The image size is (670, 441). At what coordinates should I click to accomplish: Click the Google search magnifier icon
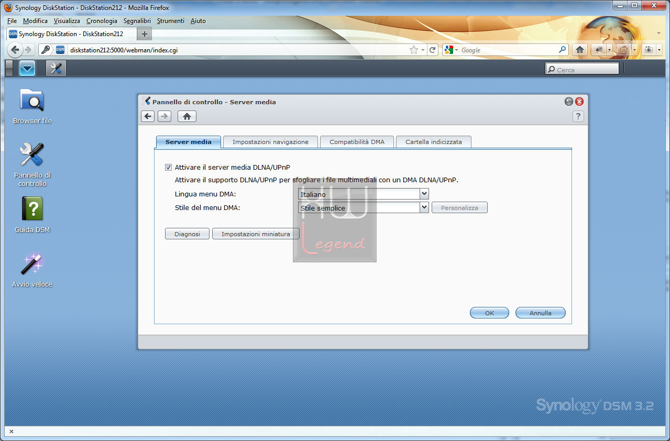tap(563, 50)
